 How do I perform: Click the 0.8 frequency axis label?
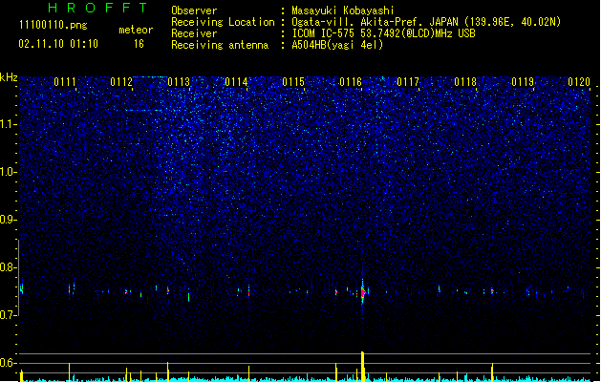(9, 267)
